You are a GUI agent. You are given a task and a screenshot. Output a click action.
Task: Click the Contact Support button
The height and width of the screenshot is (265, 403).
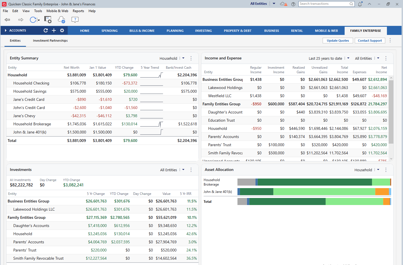point(370,41)
